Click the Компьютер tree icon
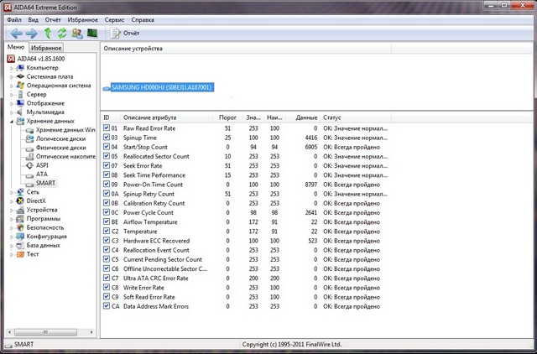The image size is (537, 354). pyautogui.click(x=20, y=68)
